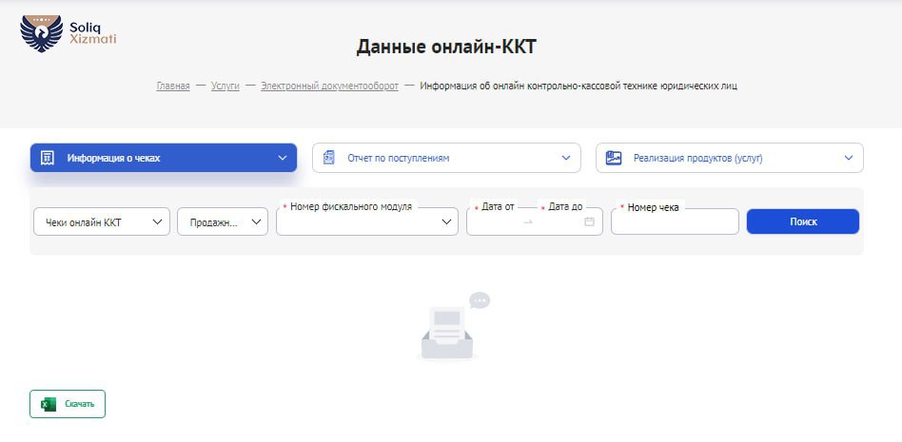Click the Soliq Xizmati eagle logo
The height and width of the screenshot is (442, 902).
tap(41, 33)
